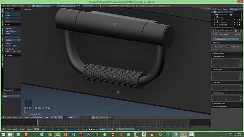The image size is (244, 137).
Task: Expand the History panel
Action: click(x=9, y=55)
